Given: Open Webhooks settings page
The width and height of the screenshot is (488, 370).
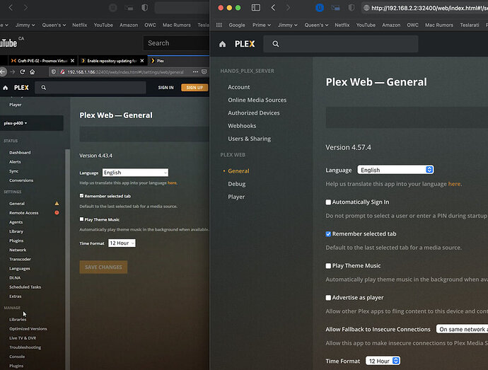Looking at the screenshot, I should (x=242, y=126).
